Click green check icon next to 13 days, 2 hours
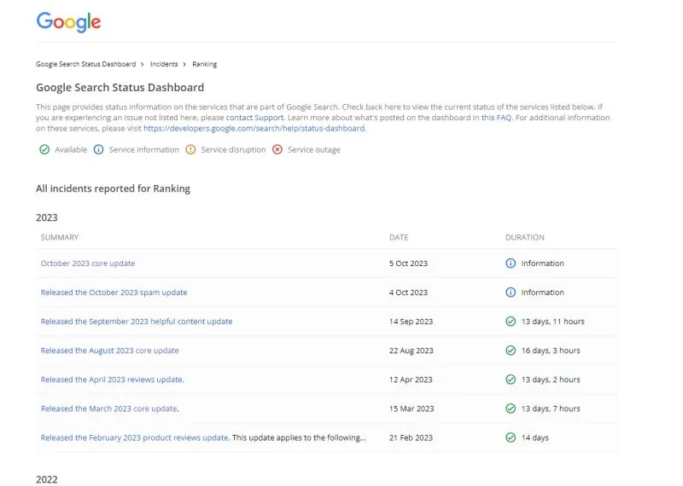 click(x=511, y=379)
